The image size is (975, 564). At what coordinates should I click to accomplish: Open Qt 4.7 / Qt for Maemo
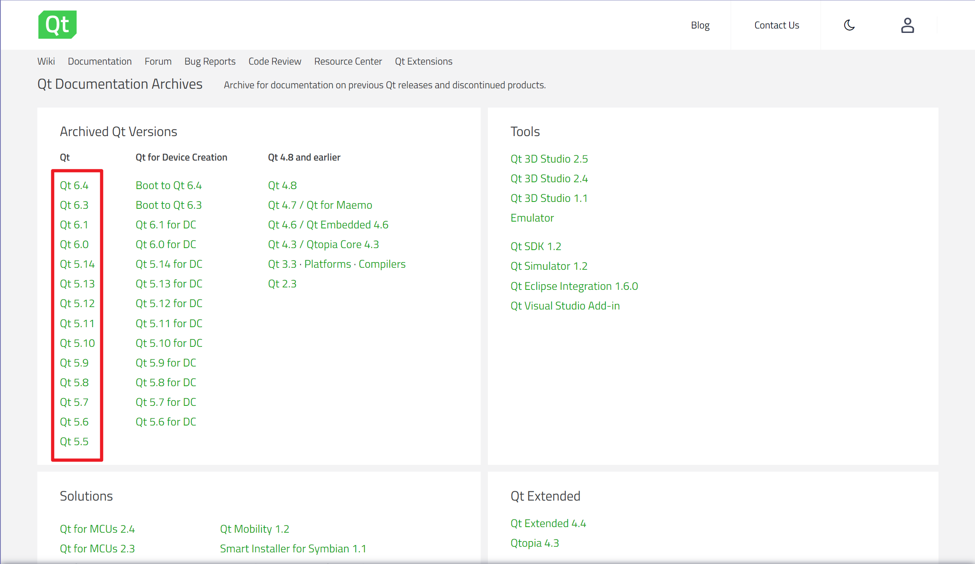pos(320,205)
